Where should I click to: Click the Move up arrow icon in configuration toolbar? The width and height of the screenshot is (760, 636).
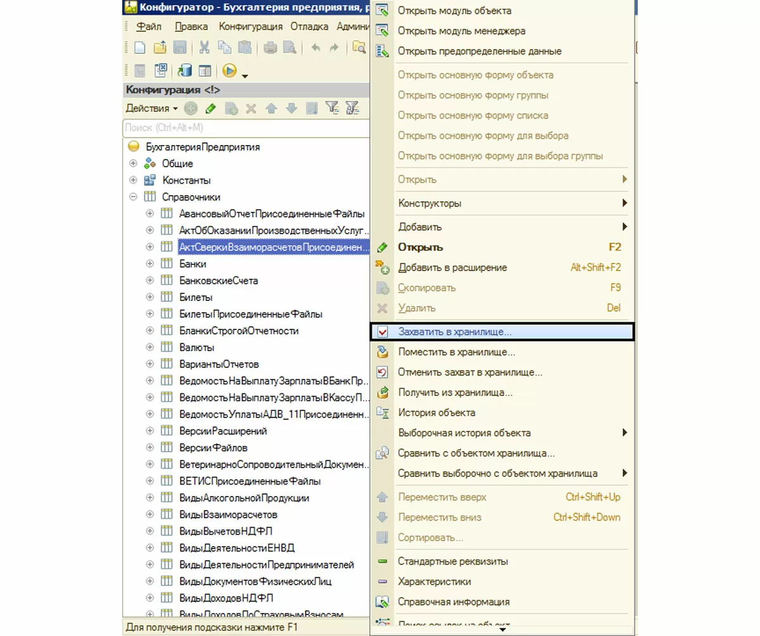[271, 109]
